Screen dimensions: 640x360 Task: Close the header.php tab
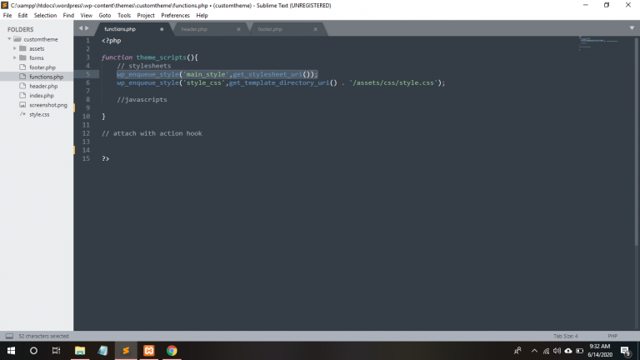tap(238, 29)
